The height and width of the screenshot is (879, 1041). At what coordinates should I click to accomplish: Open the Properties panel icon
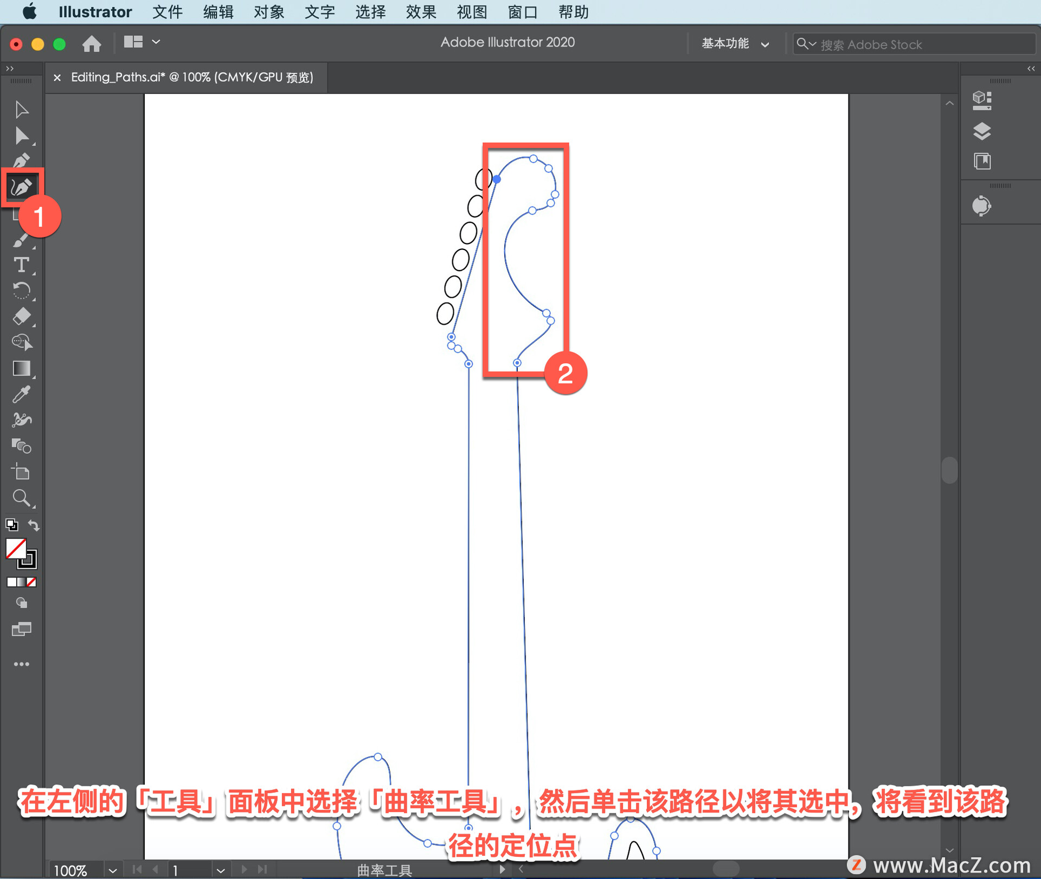[x=982, y=100]
